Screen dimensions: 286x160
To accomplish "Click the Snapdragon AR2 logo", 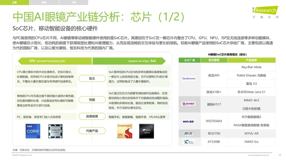I will (x=125, y=131).
